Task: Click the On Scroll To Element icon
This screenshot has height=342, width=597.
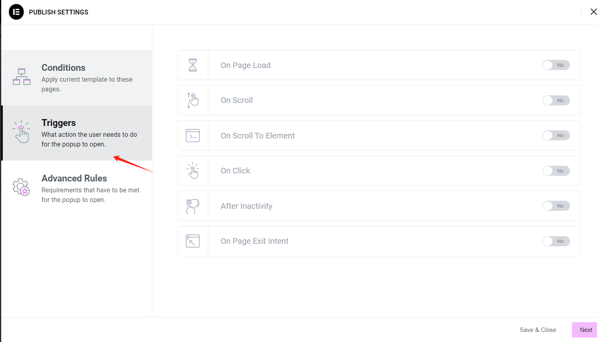Action: pos(193,136)
